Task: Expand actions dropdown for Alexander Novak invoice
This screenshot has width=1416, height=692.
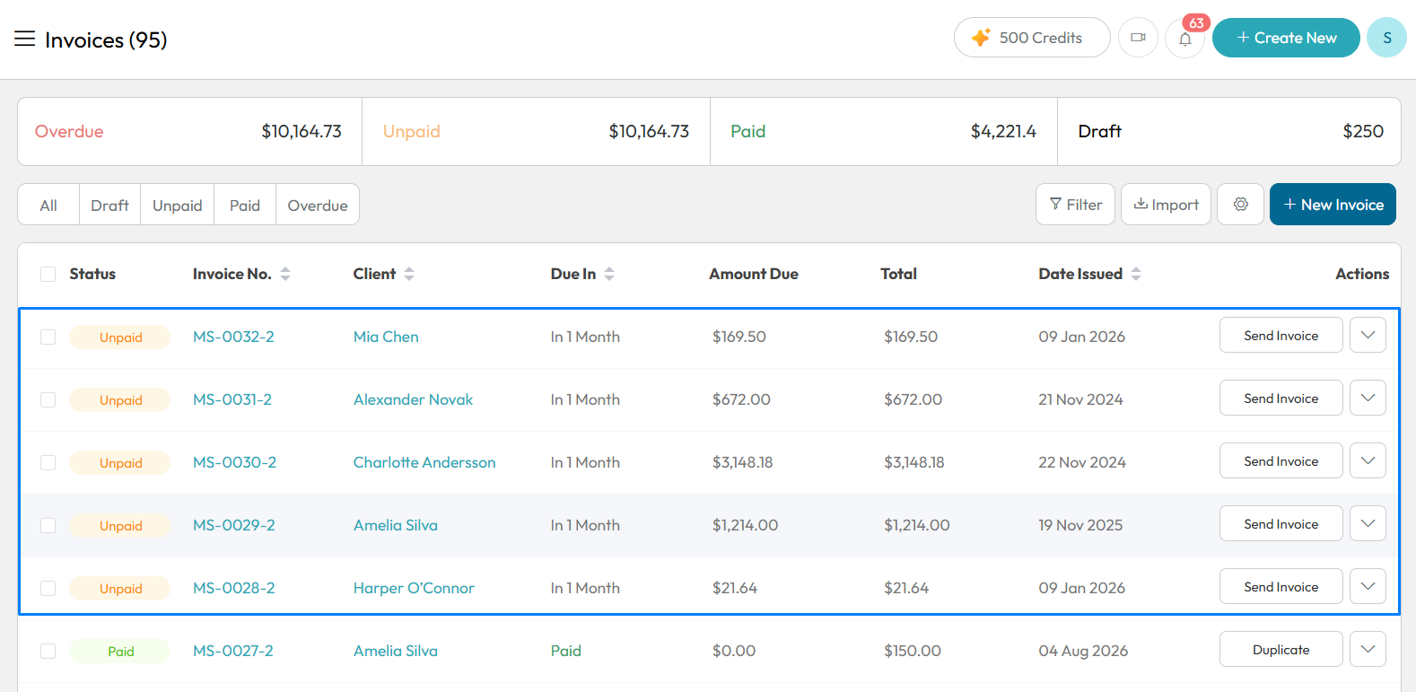Action: click(x=1368, y=398)
